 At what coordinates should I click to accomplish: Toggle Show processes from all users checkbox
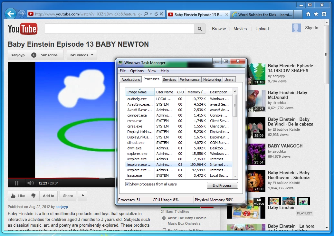pos(127,184)
